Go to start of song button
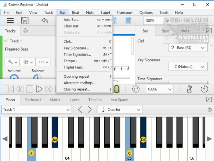The image size is (214, 161). [x=10, y=89]
